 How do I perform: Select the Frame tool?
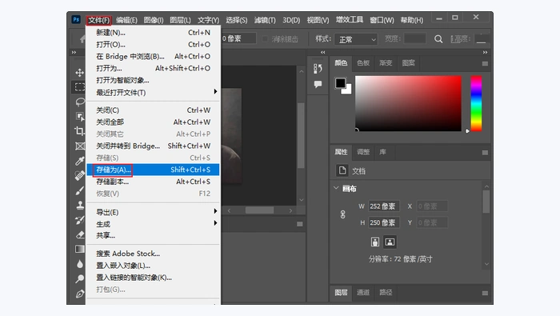click(x=80, y=146)
